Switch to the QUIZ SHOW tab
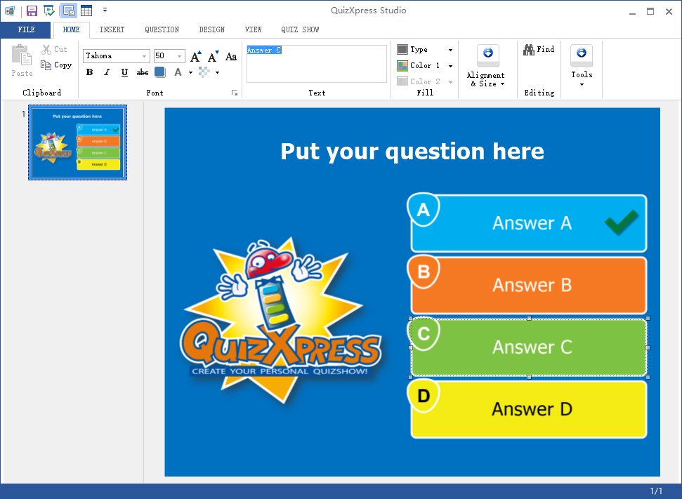 tap(300, 29)
